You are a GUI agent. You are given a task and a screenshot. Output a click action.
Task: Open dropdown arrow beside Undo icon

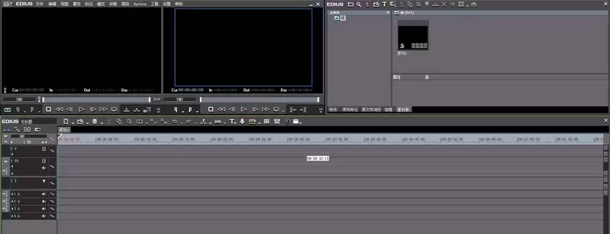181,123
